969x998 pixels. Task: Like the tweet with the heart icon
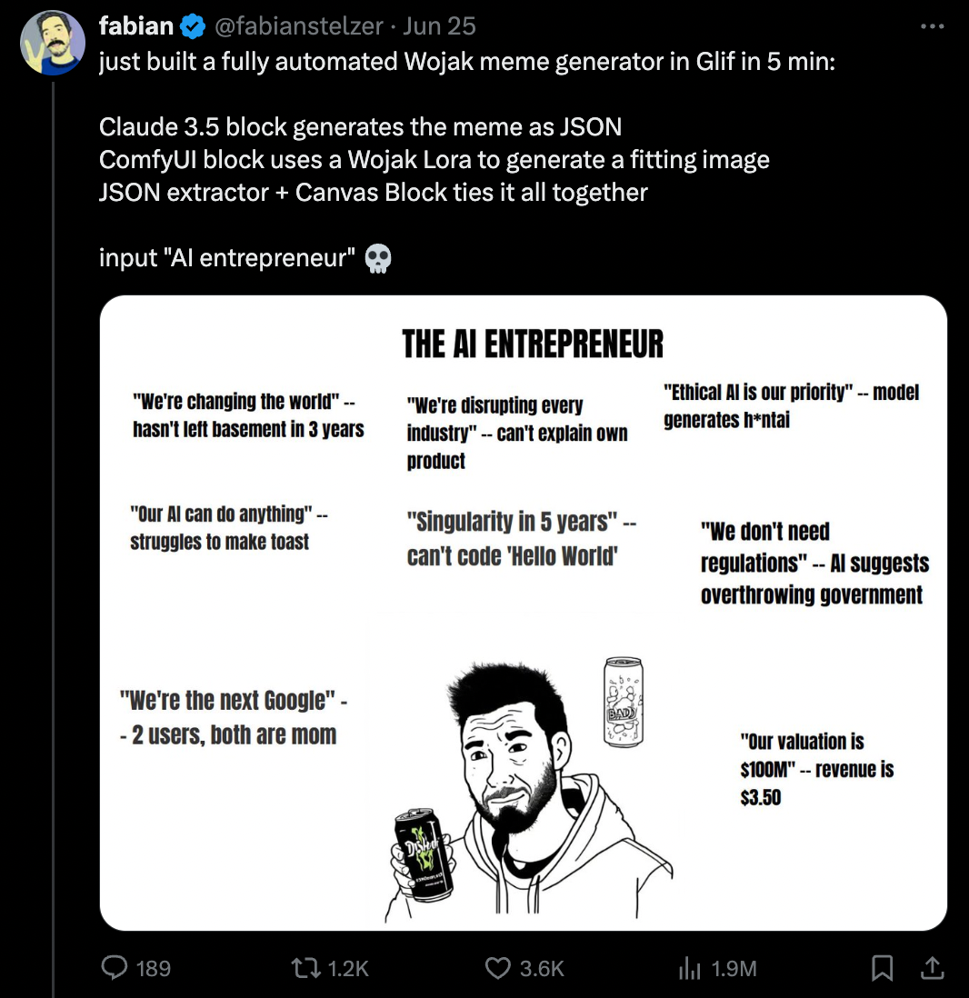[497, 969]
